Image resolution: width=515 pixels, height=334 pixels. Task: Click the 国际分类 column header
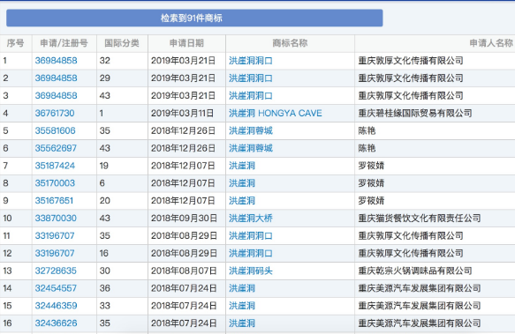pos(122,43)
